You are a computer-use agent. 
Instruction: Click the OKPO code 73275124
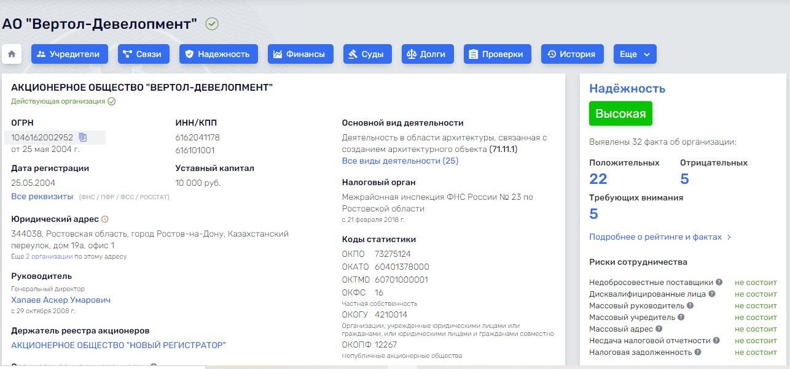pyautogui.click(x=393, y=254)
